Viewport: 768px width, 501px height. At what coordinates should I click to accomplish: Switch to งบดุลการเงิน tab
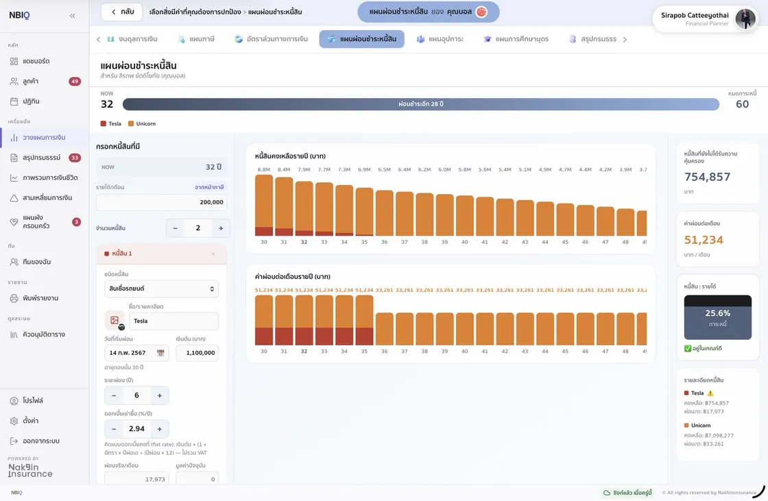click(x=132, y=39)
